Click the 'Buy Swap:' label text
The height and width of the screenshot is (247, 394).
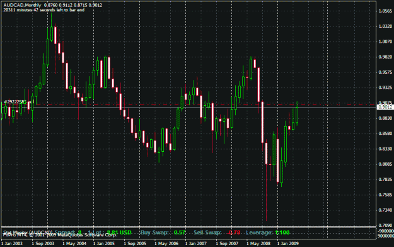(x=154, y=233)
